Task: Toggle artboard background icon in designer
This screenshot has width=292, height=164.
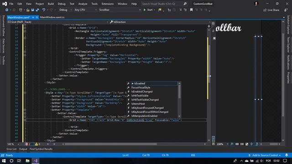Action: pyautogui.click(x=247, y=144)
